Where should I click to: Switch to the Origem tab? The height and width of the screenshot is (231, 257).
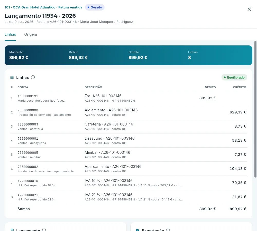click(x=31, y=34)
